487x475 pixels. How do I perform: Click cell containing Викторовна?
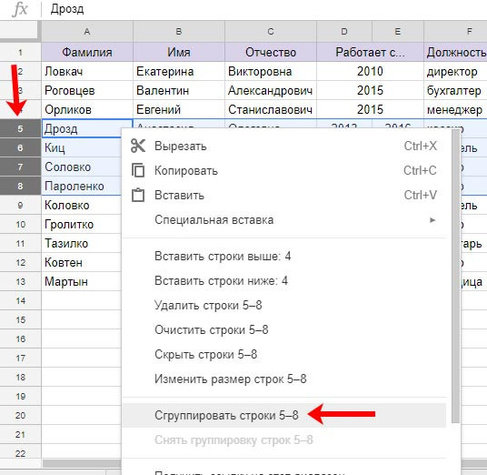[271, 71]
